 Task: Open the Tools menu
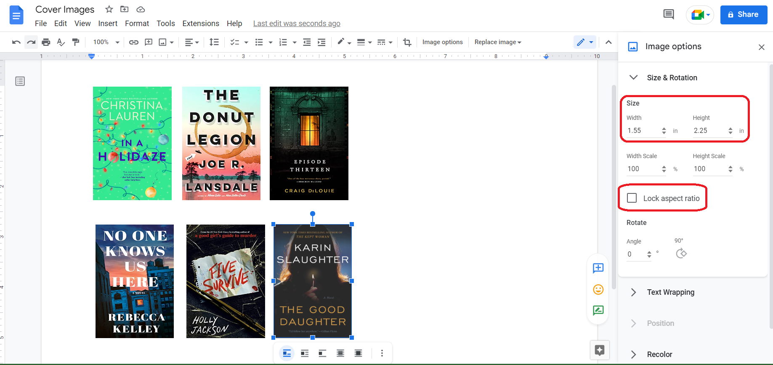[166, 24]
